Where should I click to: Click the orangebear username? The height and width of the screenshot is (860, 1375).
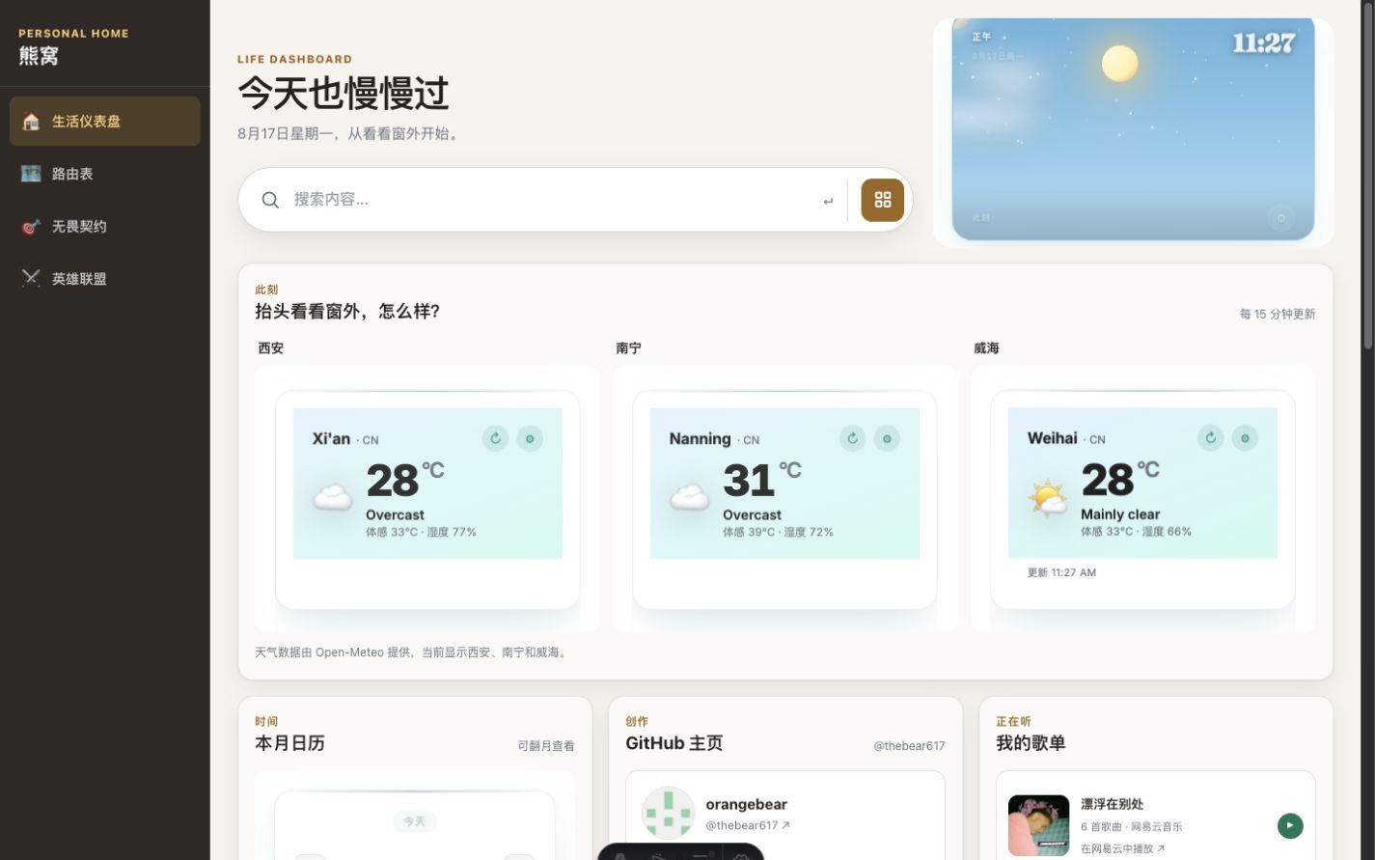point(746,804)
